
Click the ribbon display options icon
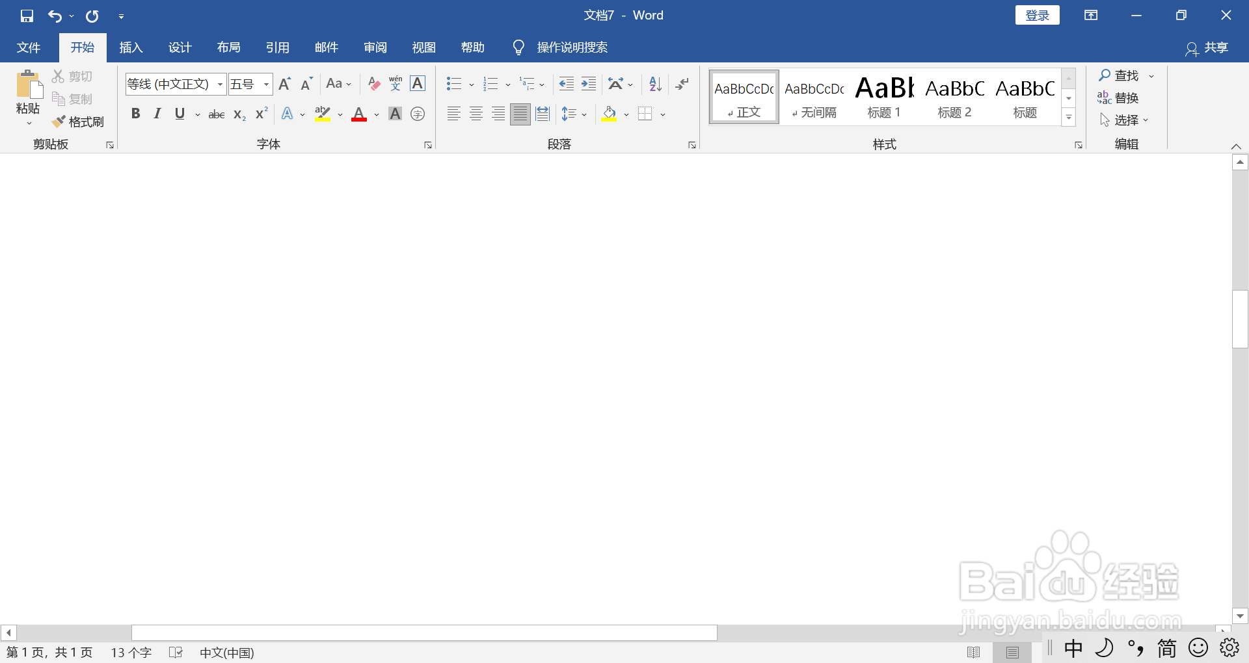click(1091, 16)
